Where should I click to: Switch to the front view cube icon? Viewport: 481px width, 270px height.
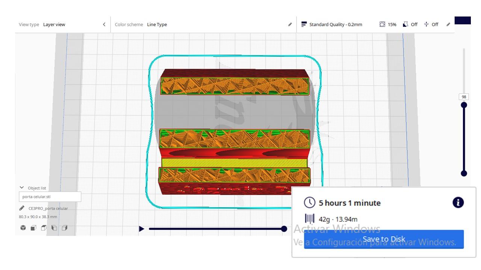point(33,228)
